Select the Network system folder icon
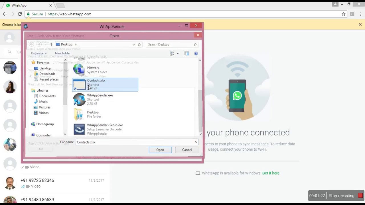The image size is (365, 205). tap(79, 70)
